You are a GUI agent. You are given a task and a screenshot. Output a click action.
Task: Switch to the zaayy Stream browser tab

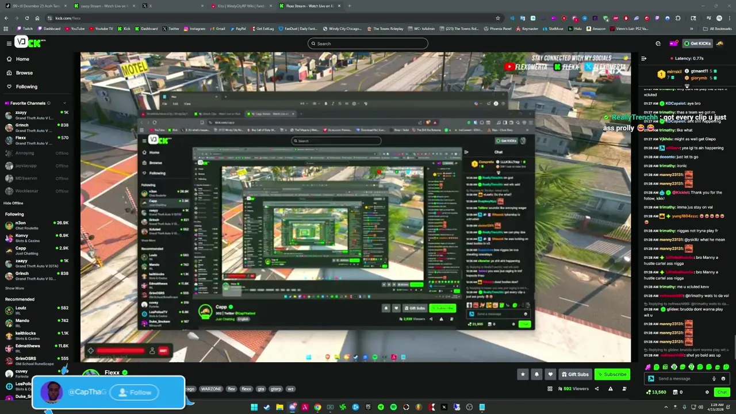(103, 6)
